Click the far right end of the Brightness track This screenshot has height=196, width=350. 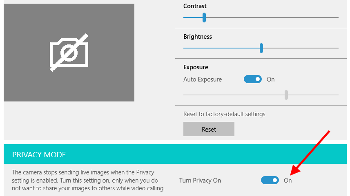coord(337,48)
